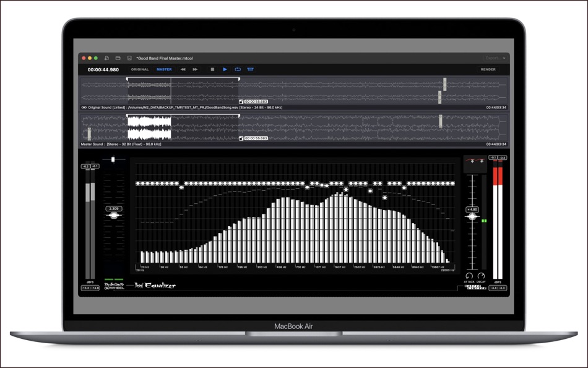Click the link icon beside Original Sound

[84, 107]
